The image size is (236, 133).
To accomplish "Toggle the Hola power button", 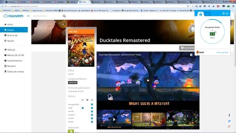I will [x=227, y=13].
